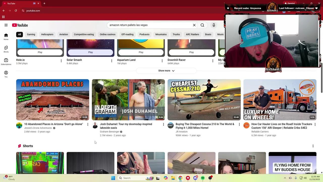Viewport: 323px width, 182px height.
Task: Open Shorts in the sidebar
Action: 6,49
